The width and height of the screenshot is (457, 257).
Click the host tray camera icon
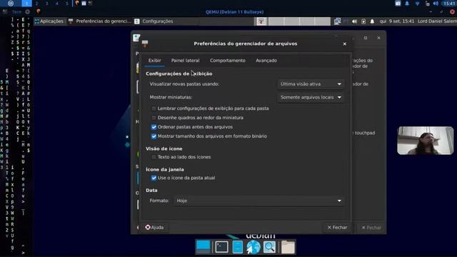coord(398,4)
